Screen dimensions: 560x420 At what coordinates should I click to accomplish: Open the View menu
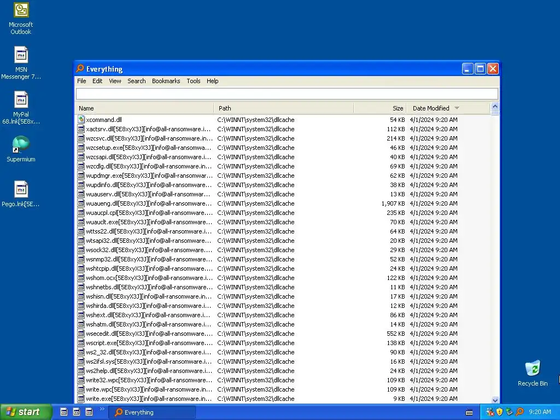[115, 81]
